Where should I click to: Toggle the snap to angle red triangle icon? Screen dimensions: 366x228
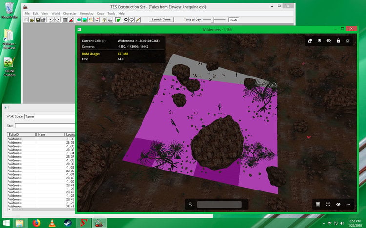pos(71,20)
